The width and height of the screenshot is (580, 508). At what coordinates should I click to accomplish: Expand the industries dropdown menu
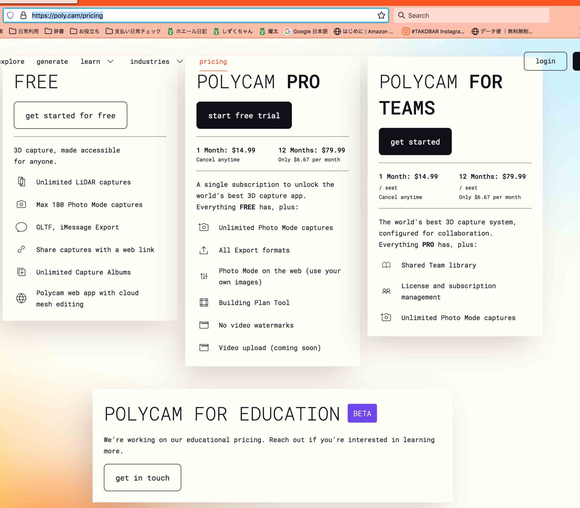[x=156, y=62]
